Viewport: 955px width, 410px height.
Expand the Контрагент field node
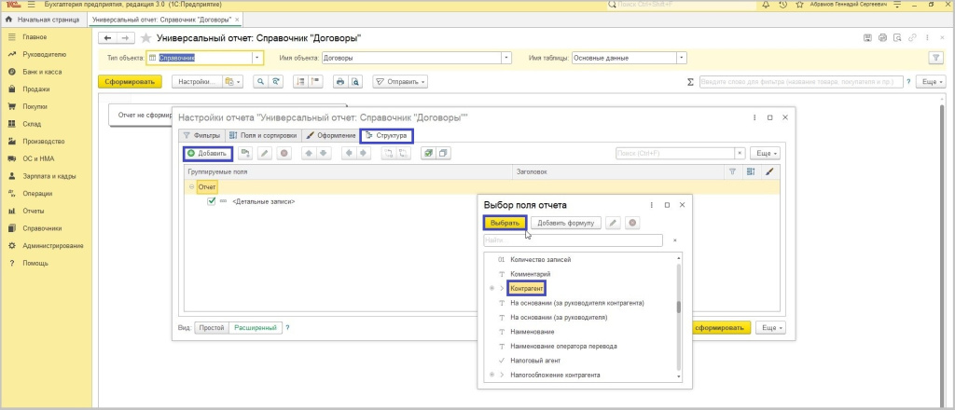click(502, 289)
